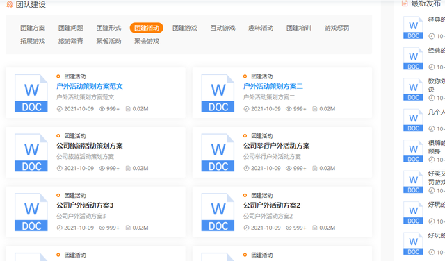Click DOC icon of 户外活动策划方案二

(x=218, y=93)
